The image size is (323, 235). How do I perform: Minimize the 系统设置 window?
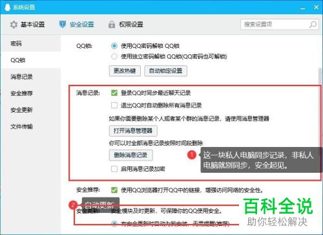[303, 8]
